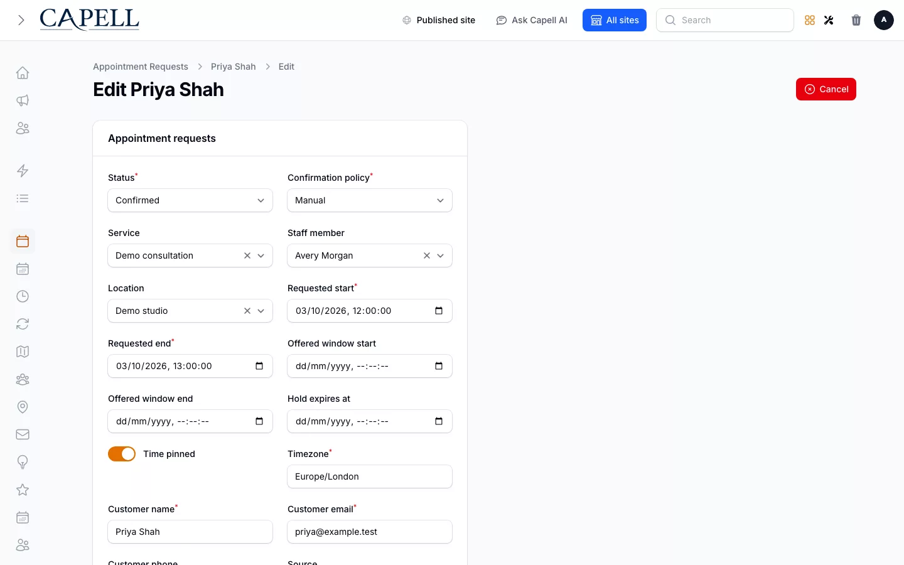Expand the Location dropdown chevron
Screen dimensions: 904x565
(261, 311)
